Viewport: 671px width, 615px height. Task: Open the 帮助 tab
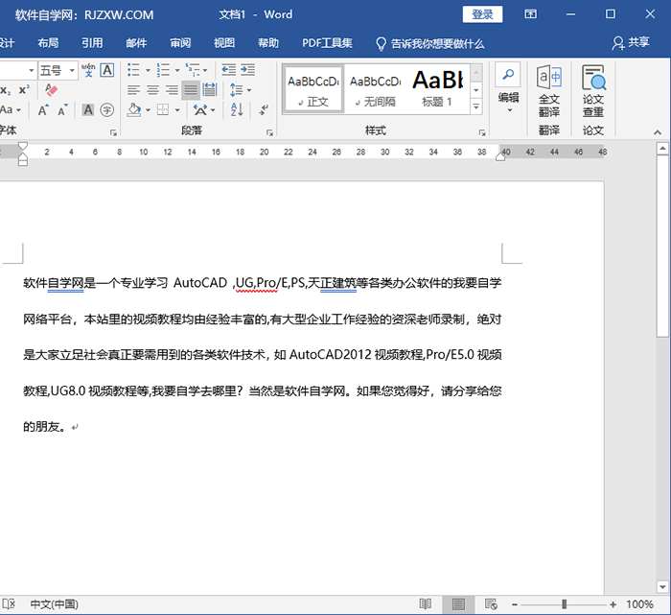[268, 43]
